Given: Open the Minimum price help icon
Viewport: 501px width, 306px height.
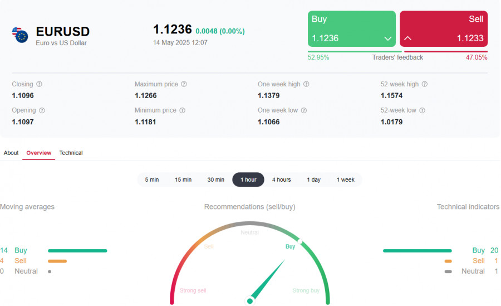Looking at the screenshot, I should click(x=182, y=110).
